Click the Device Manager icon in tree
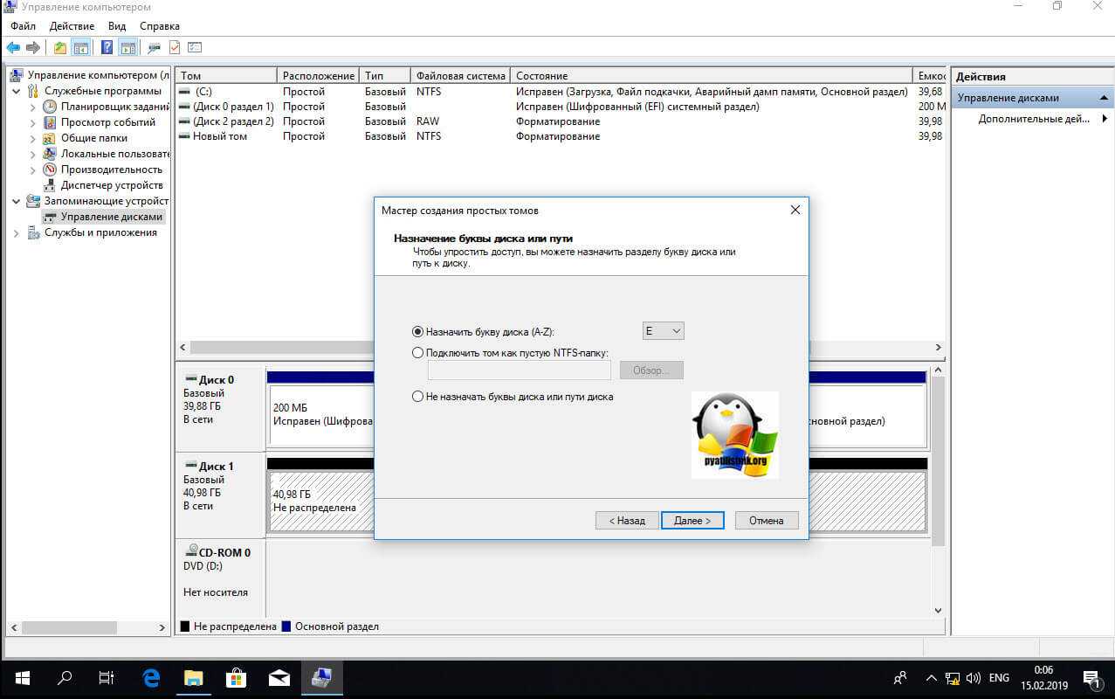Viewport: 1115px width, 699px height. 50,185
